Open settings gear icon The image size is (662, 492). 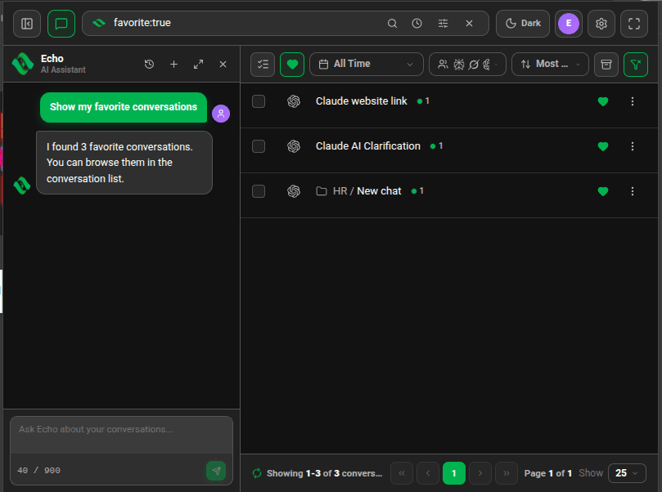[601, 24]
